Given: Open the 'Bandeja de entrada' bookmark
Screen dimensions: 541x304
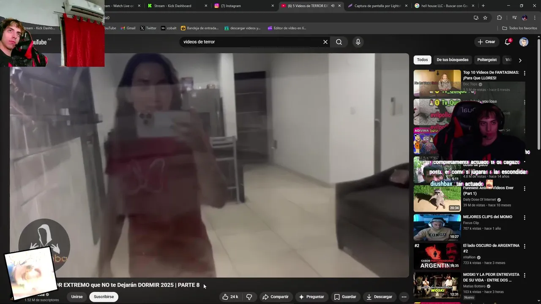Looking at the screenshot, I should click(200, 28).
